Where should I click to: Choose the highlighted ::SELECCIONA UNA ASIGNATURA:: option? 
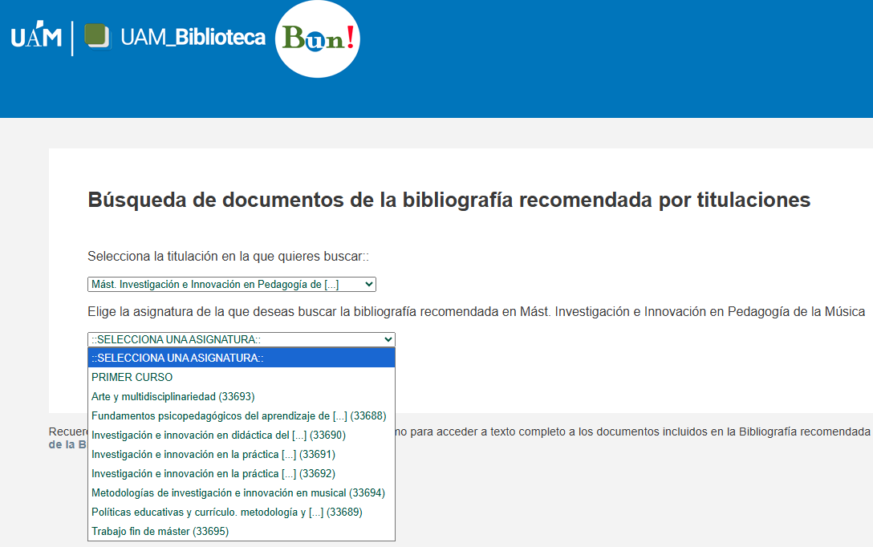241,358
